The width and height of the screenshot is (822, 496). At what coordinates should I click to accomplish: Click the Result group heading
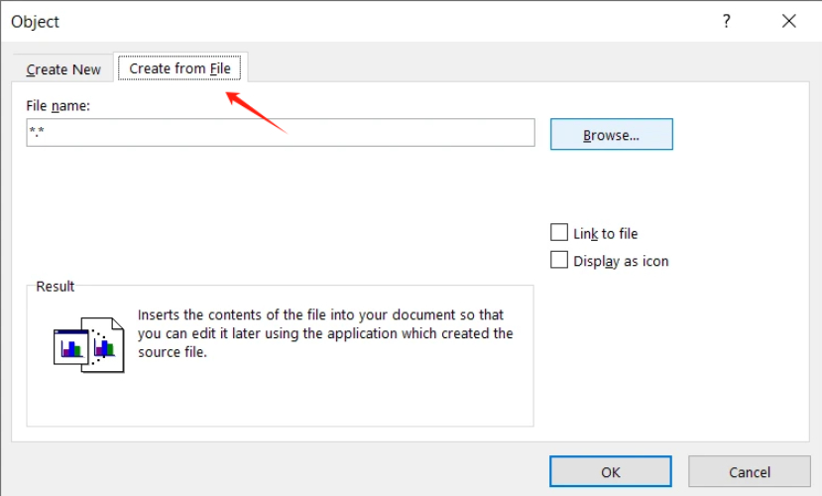pyautogui.click(x=56, y=287)
